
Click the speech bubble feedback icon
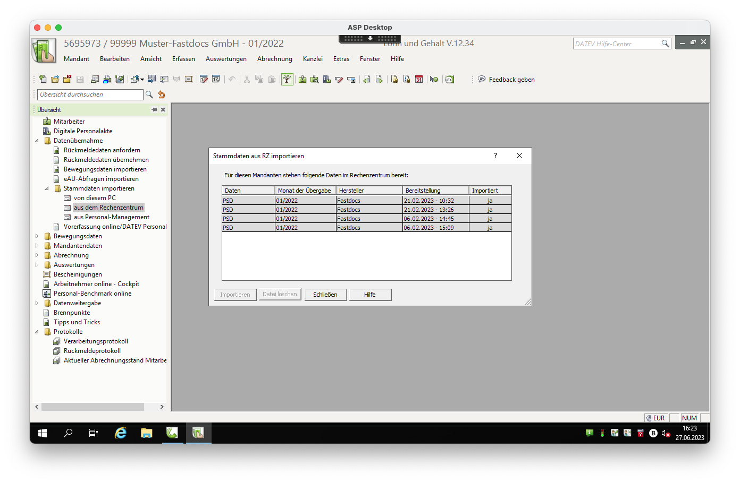[x=482, y=79]
